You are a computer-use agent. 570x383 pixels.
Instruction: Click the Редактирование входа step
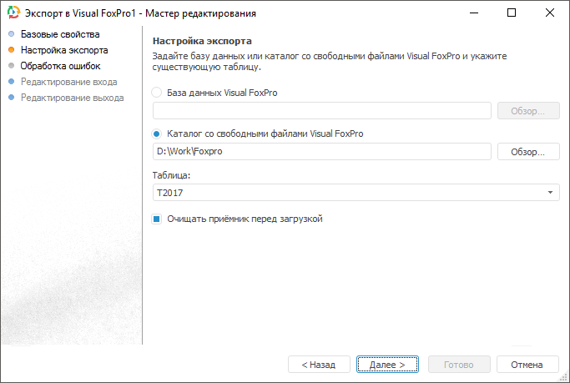click(69, 82)
